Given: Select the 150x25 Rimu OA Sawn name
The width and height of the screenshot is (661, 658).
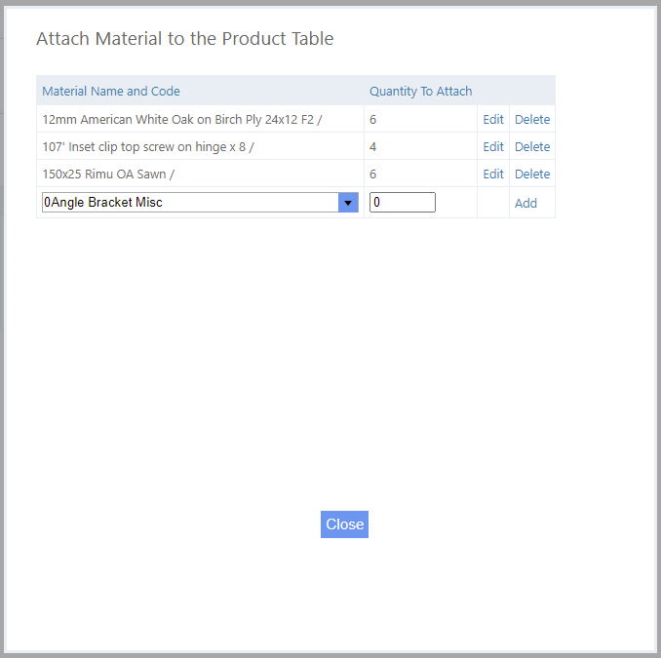Looking at the screenshot, I should point(108,174).
